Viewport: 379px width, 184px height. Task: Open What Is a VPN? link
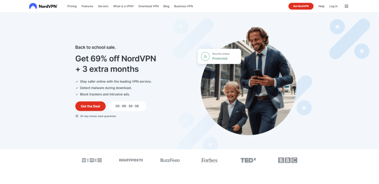point(124,6)
